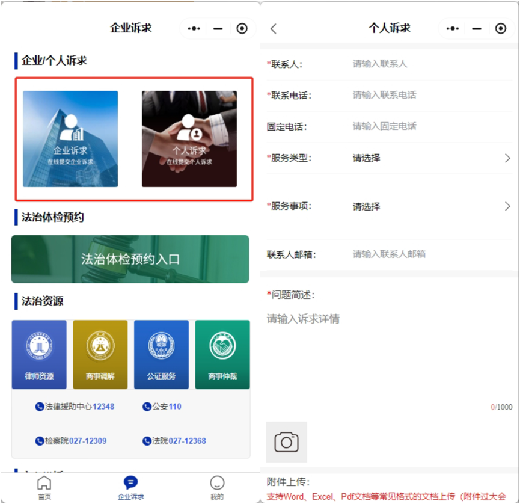Expand the 服务事项 chevron arrow
Screen dimensions: 520x504
coord(507,206)
